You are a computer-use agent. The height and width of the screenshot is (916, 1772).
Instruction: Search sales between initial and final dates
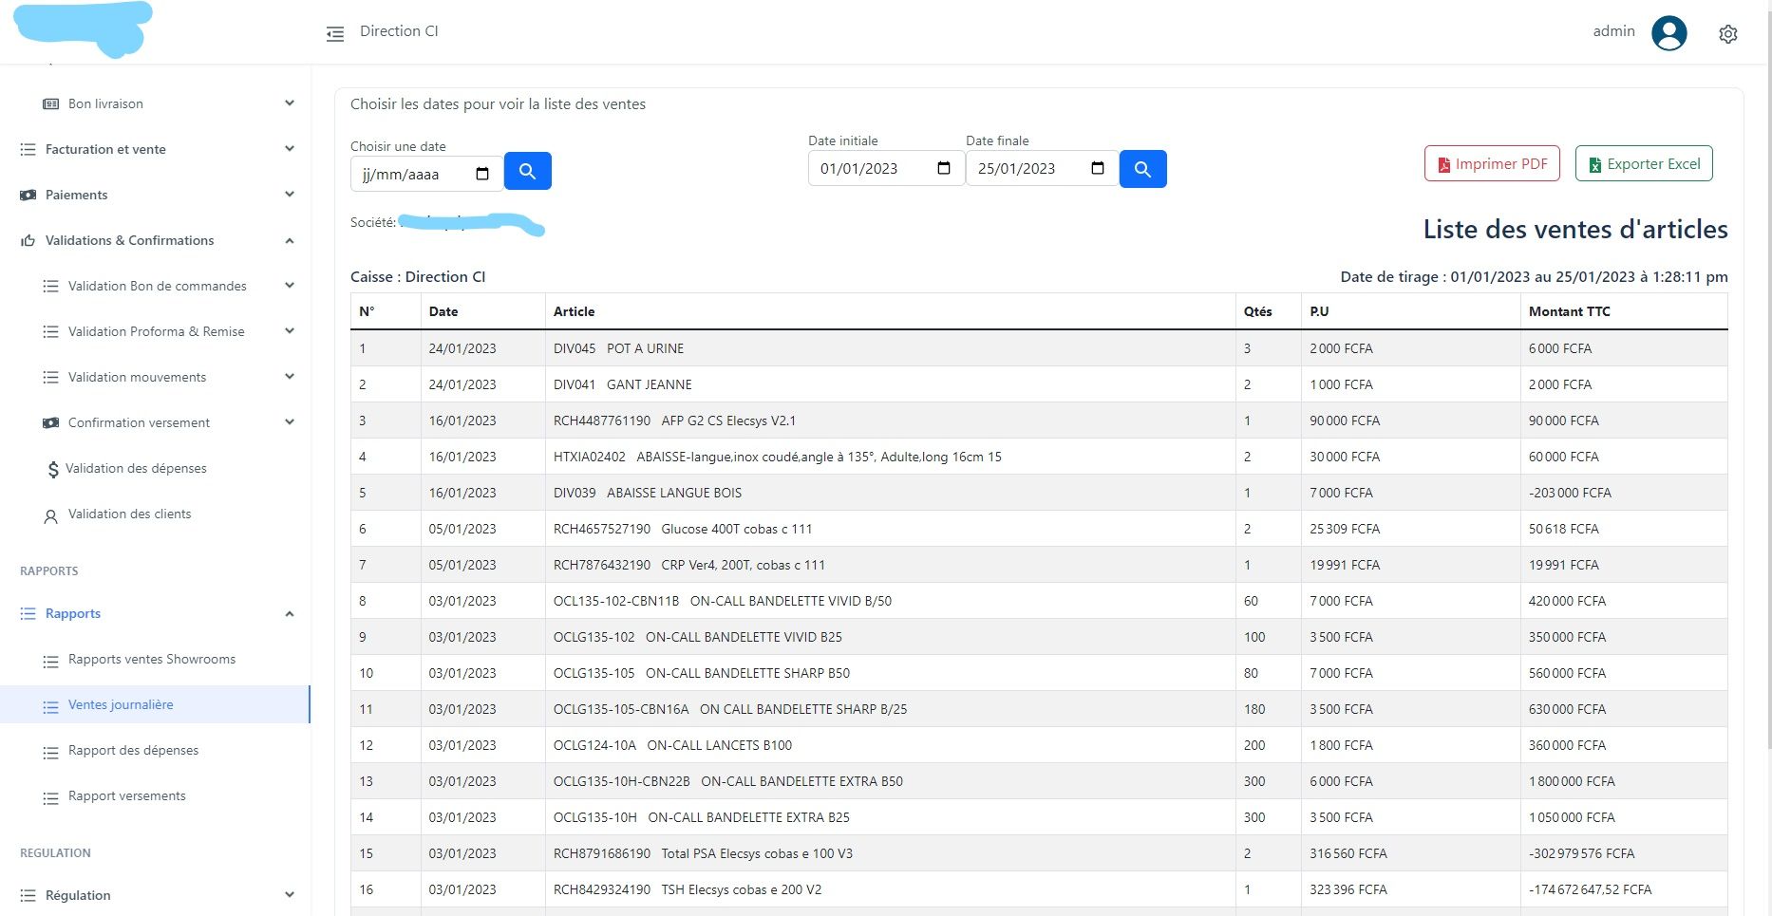(1142, 169)
